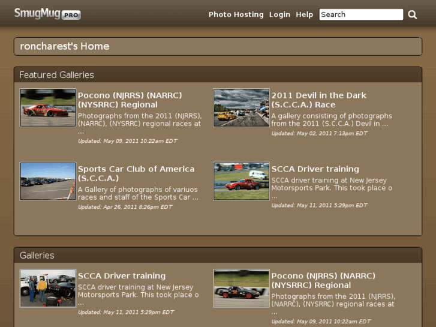
Task: Click the Featured Galleries section header
Action: (218, 75)
